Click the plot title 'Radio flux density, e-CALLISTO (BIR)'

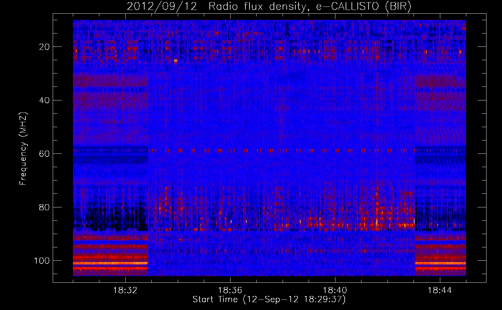(309, 7)
